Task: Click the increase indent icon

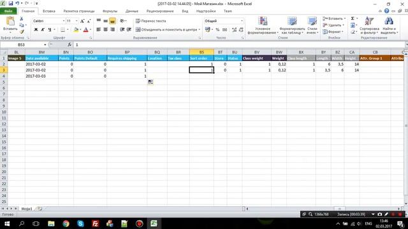Action: pos(129,30)
